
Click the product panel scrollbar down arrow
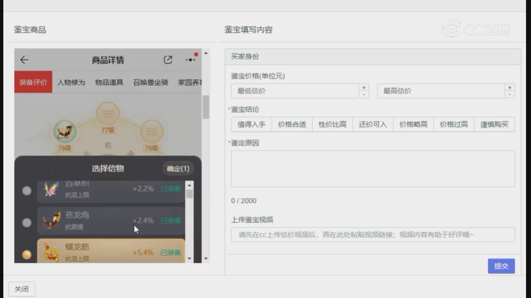206,259
